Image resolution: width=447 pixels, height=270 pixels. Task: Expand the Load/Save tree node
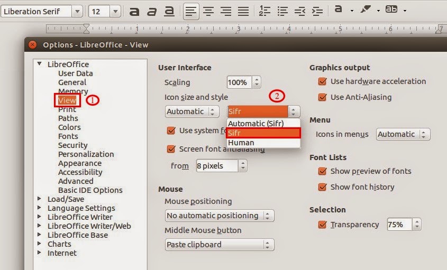[39, 199]
